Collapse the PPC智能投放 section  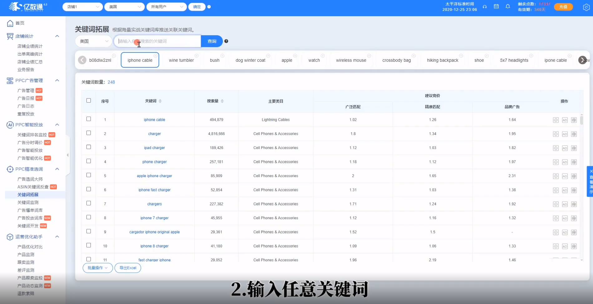tap(57, 125)
